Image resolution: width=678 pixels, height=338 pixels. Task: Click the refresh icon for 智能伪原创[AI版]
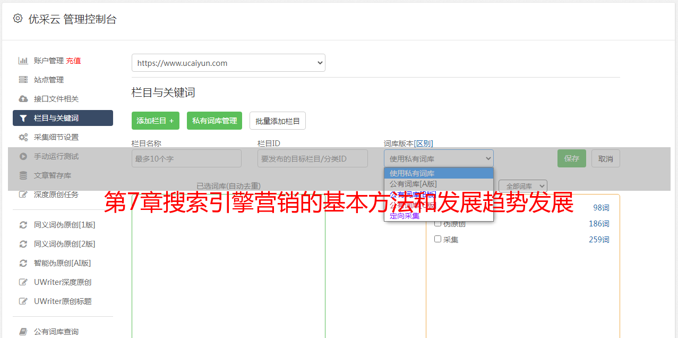pos(23,263)
